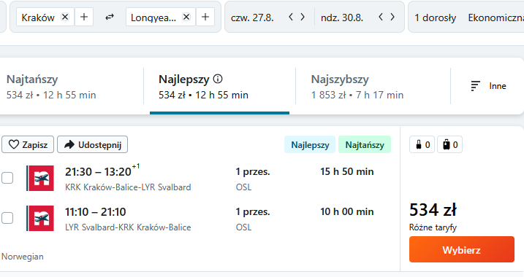Image resolution: width=524 pixels, height=277 pixels.
Task: Swap origin and destination airports
Action: point(110,17)
